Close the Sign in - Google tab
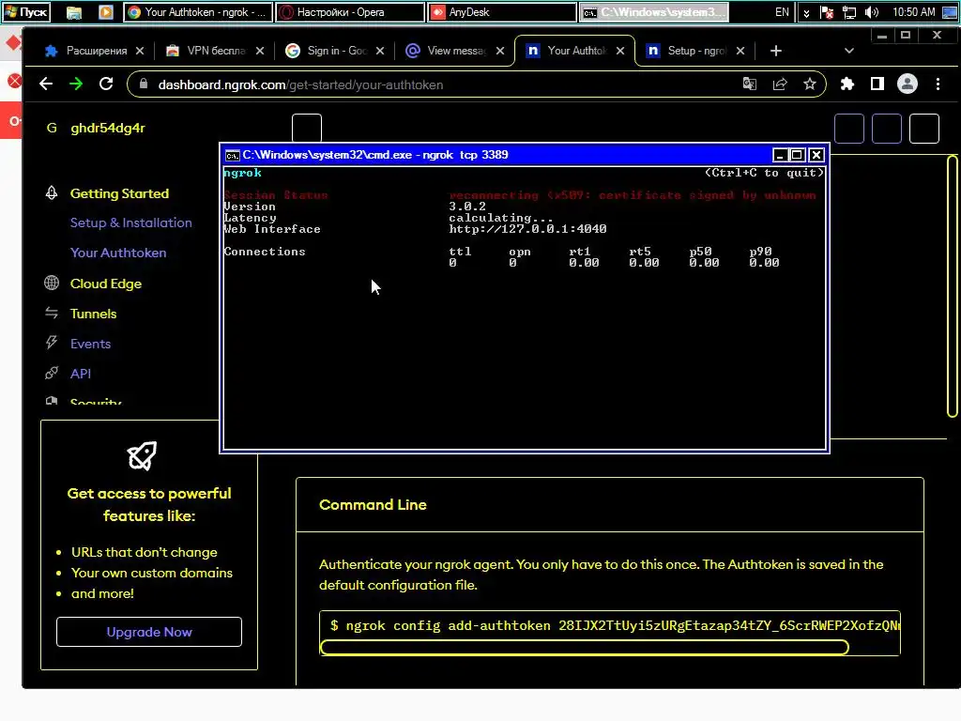The image size is (961, 721). pos(380,51)
